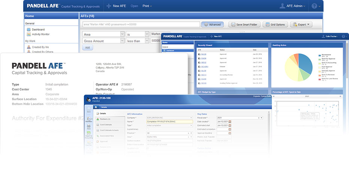Screen dimensions: 349x182
Task: Click the New AFE plus icon in top toolbar
Action: click(109, 6)
